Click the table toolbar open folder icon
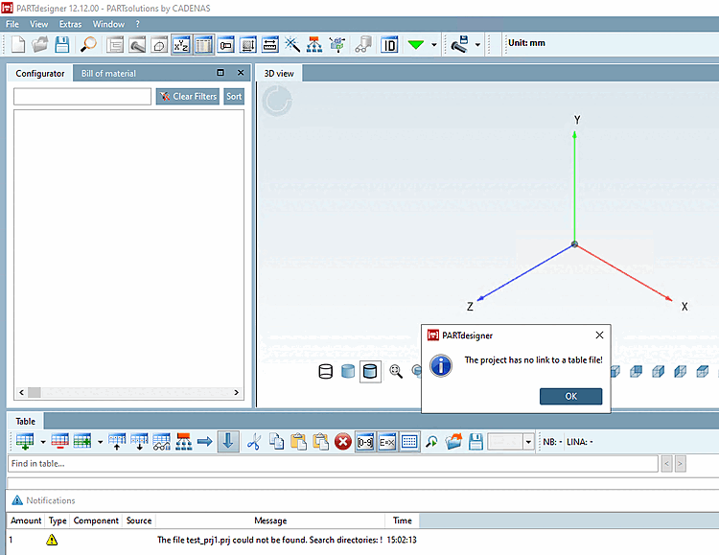This screenshot has height=555, width=719. point(453,442)
